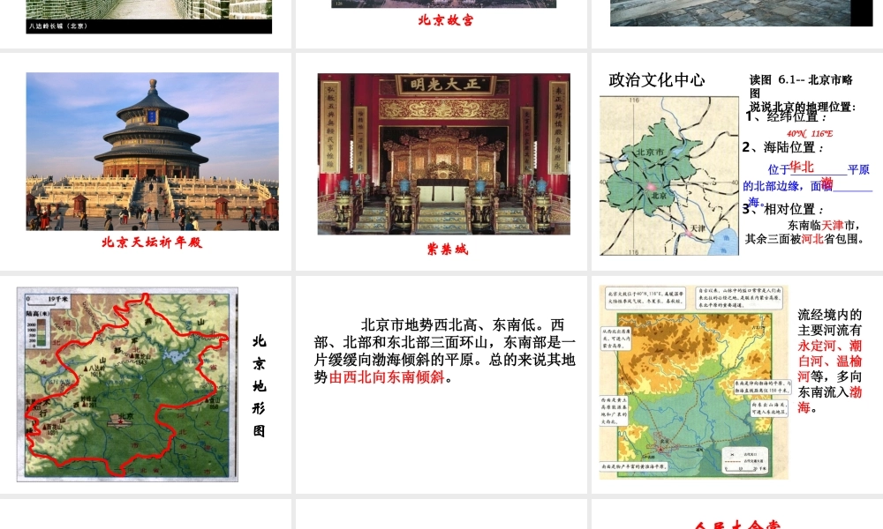Click the red river name 永定河
This screenshot has width=883, height=529.
pos(817,345)
